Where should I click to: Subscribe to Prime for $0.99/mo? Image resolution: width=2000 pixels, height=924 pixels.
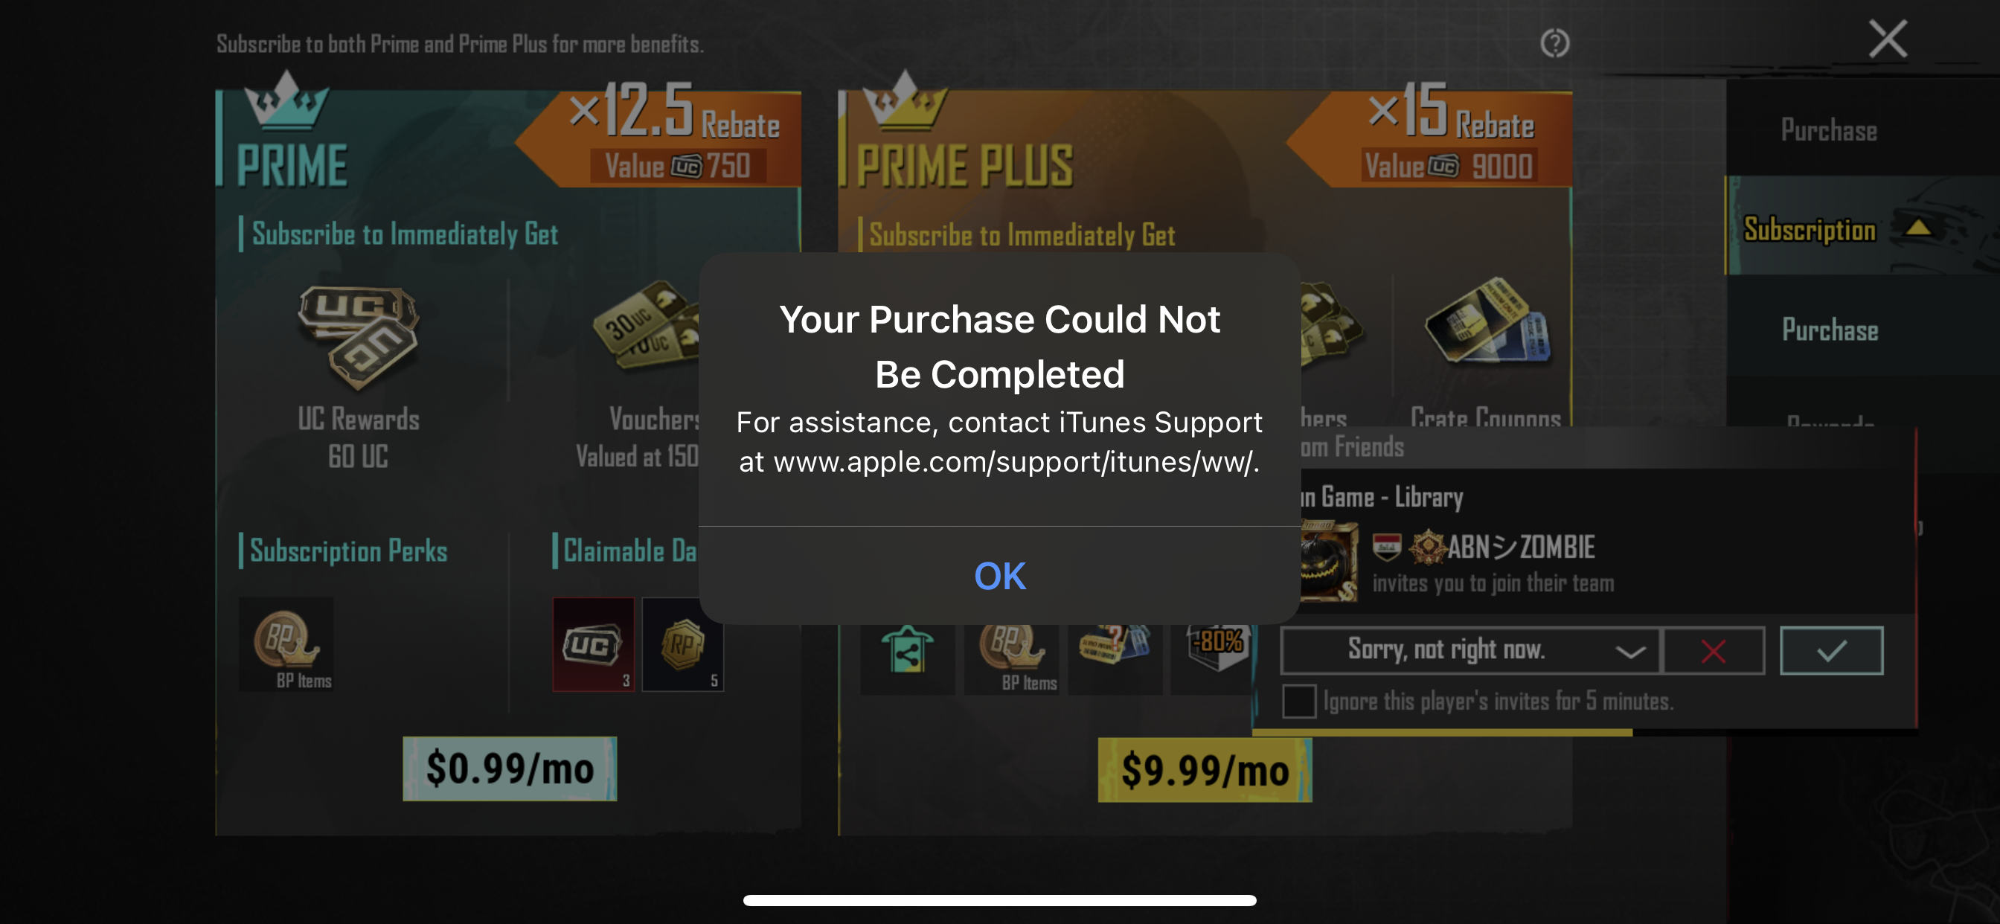(x=510, y=768)
